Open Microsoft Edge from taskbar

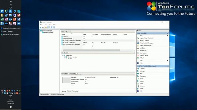pos(2,11)
